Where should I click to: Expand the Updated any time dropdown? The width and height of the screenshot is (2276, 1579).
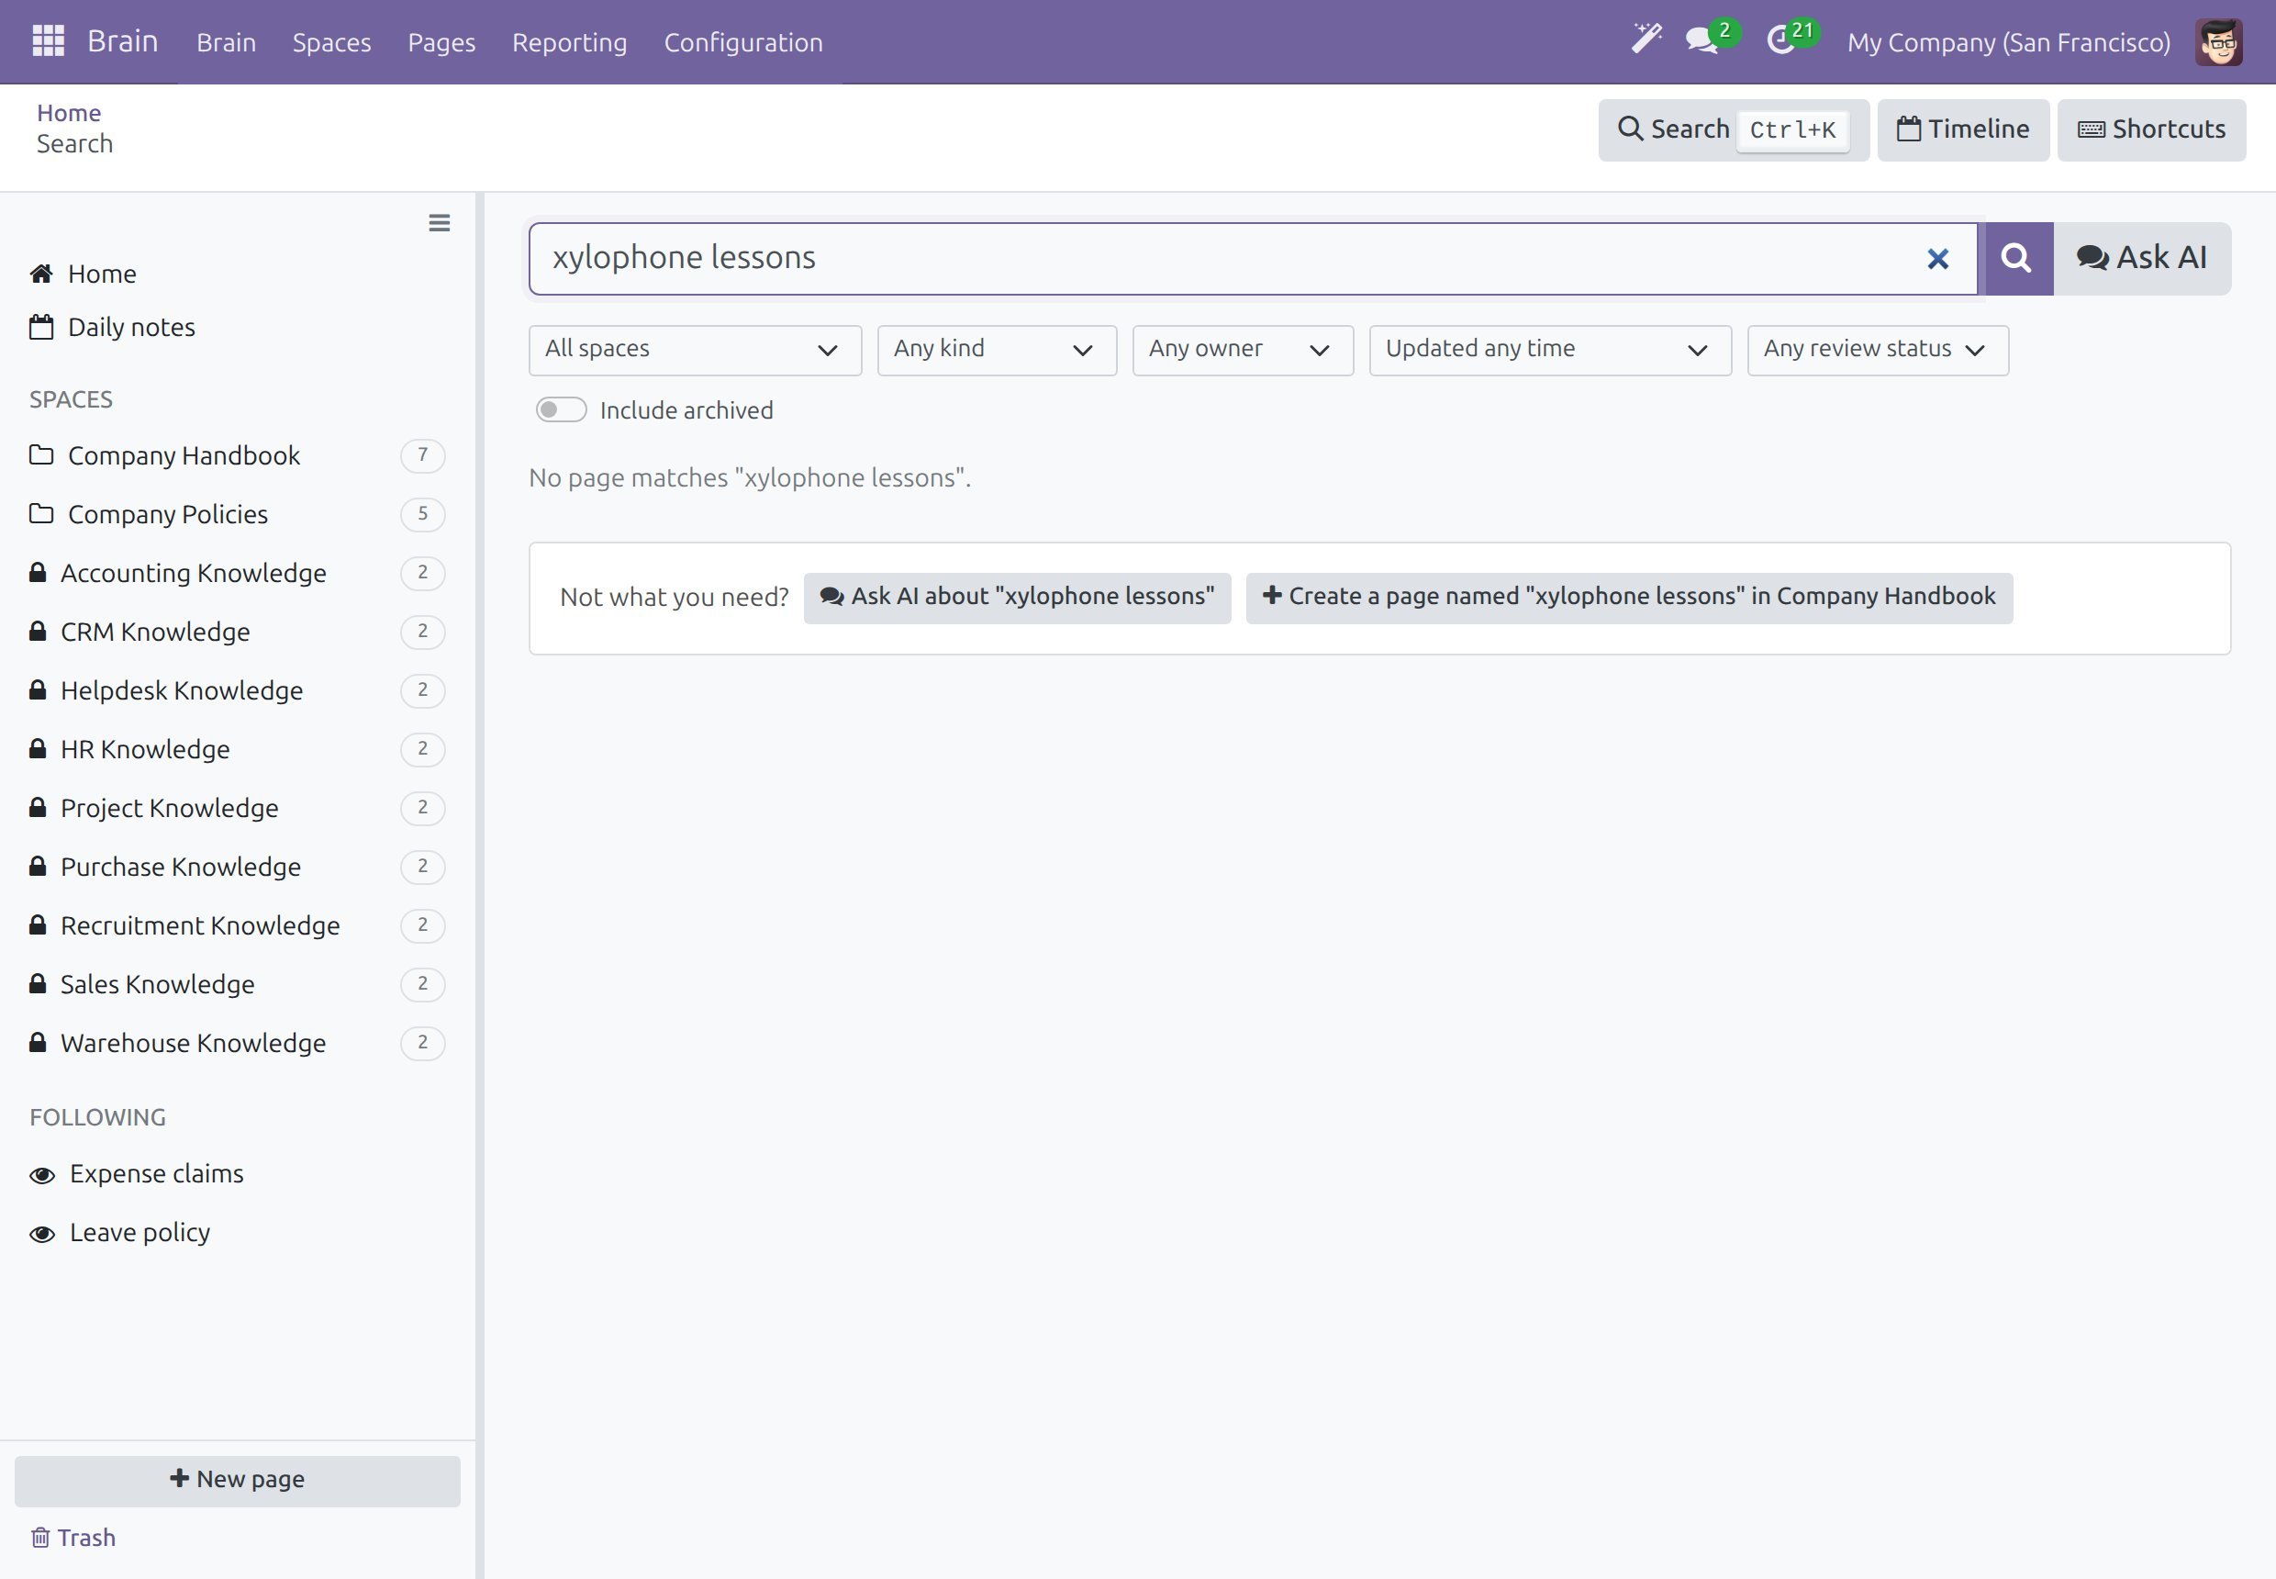coord(1550,351)
